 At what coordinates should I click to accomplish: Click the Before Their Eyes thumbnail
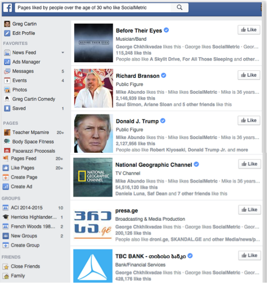pyautogui.click(x=94, y=43)
